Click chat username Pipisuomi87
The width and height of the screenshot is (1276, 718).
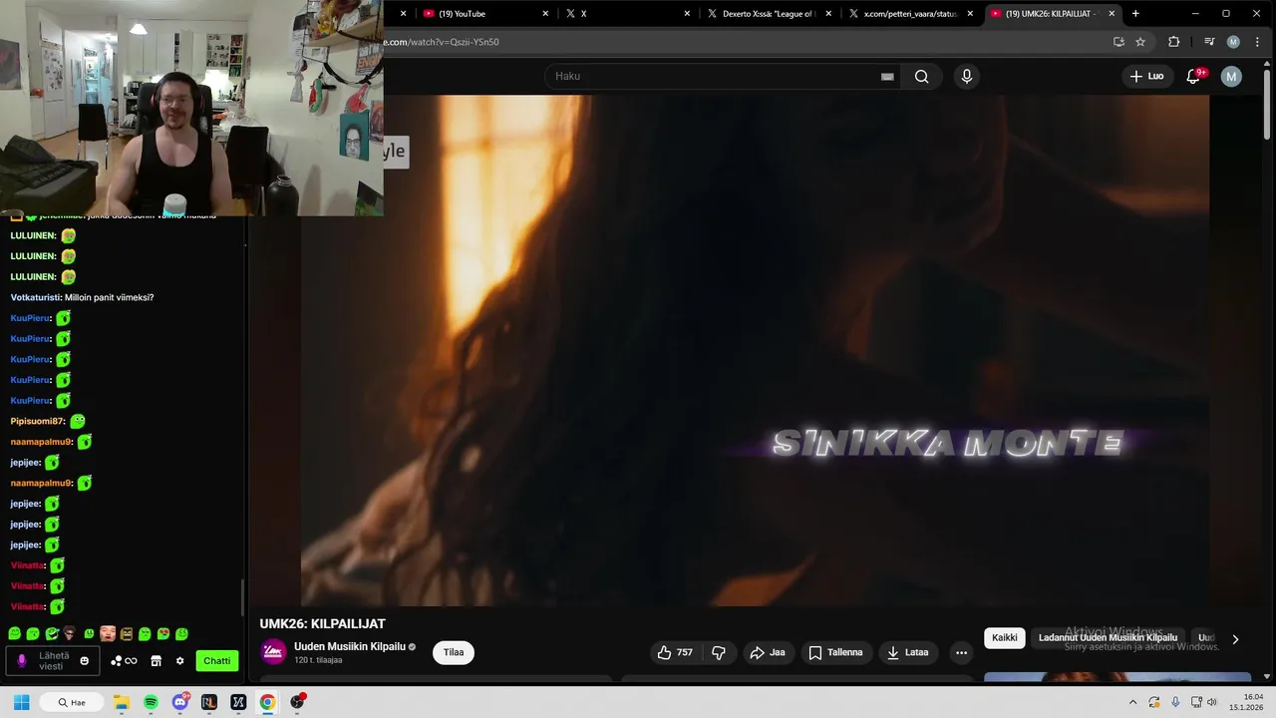37,421
